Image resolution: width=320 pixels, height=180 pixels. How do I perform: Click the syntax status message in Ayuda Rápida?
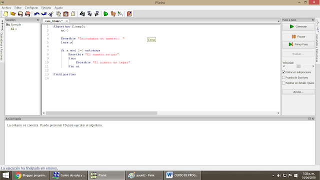pyautogui.click(x=54, y=125)
